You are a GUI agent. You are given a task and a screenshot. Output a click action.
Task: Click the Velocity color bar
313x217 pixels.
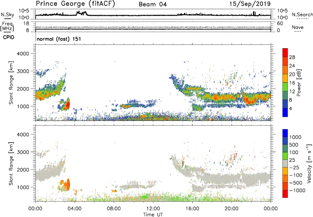click(x=285, y=163)
